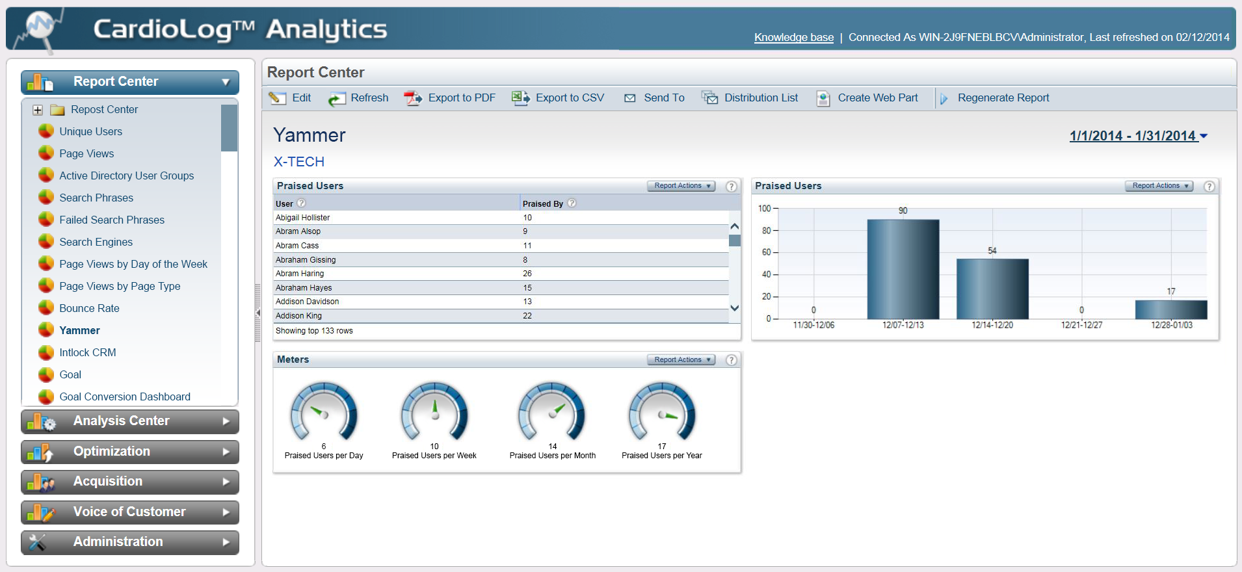Click the Administration tools icon
This screenshot has width=1242, height=572.
point(38,542)
